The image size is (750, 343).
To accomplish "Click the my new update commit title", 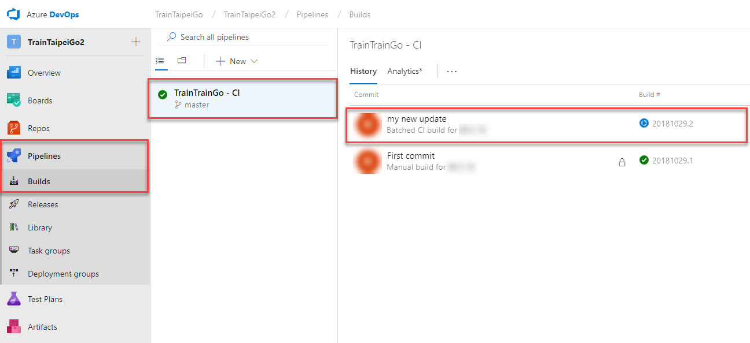I will tap(417, 119).
